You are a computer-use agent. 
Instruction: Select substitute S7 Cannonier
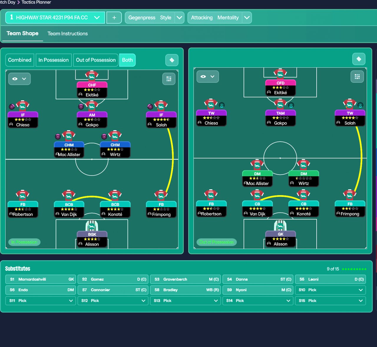coord(113,290)
